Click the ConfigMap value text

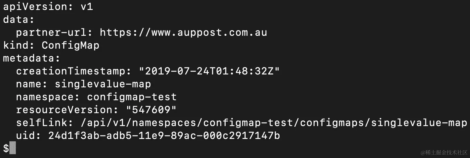[x=70, y=45]
